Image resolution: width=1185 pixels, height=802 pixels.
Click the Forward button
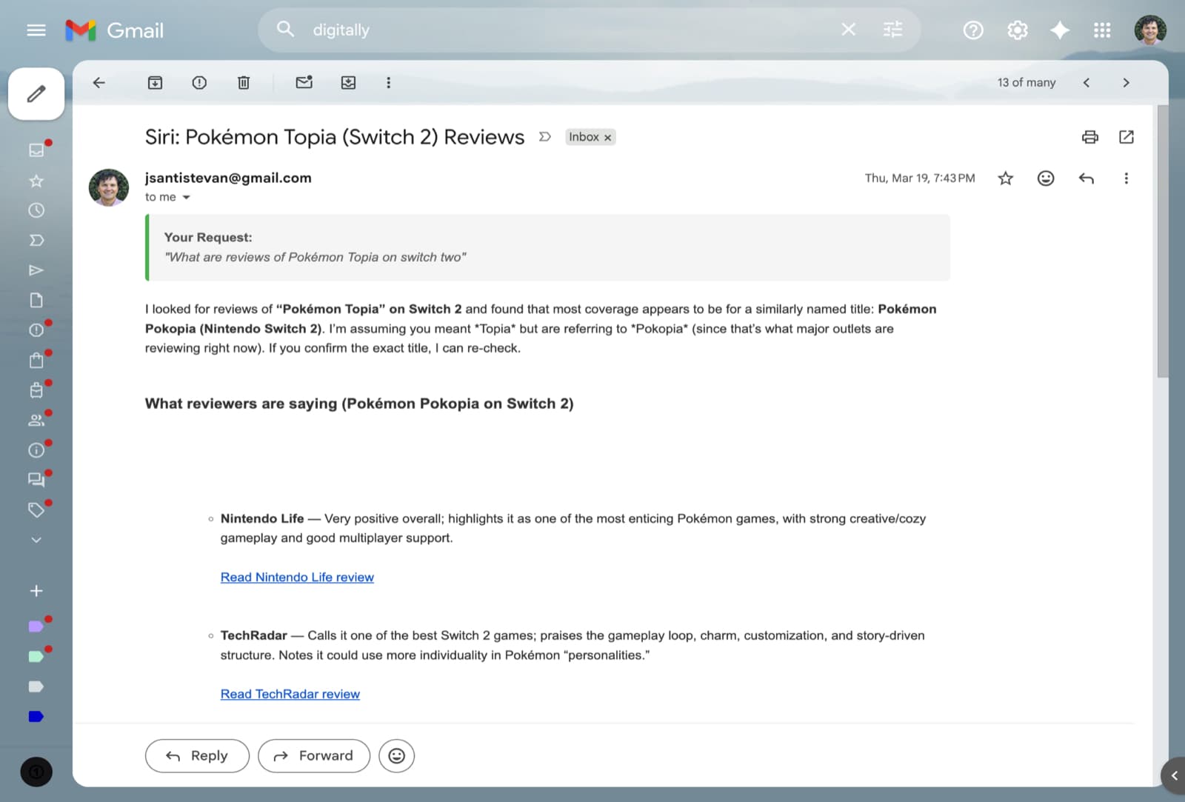(314, 756)
